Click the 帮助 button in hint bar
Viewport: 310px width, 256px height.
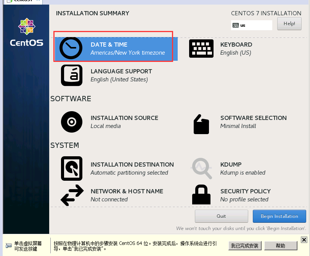(x=281, y=246)
